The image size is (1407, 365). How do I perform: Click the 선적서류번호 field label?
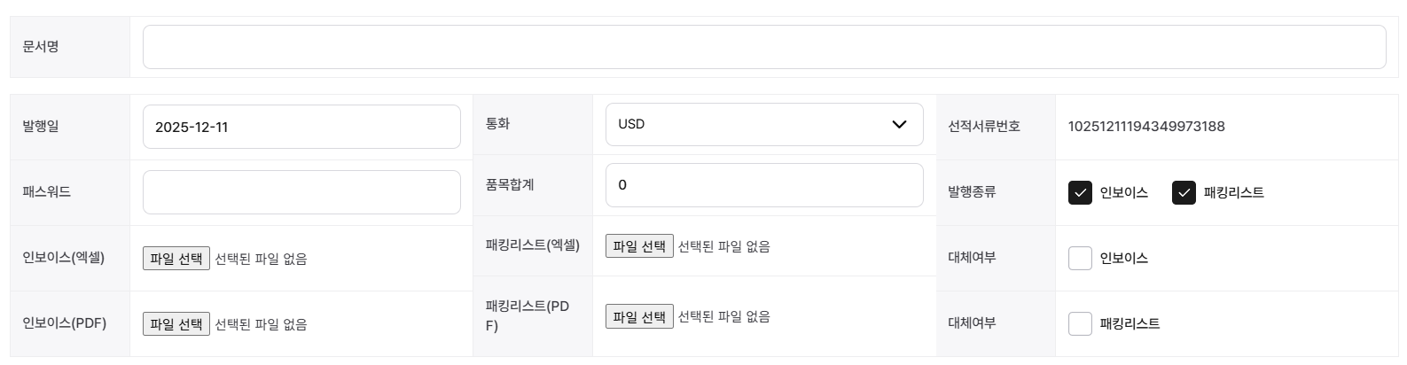point(983,127)
